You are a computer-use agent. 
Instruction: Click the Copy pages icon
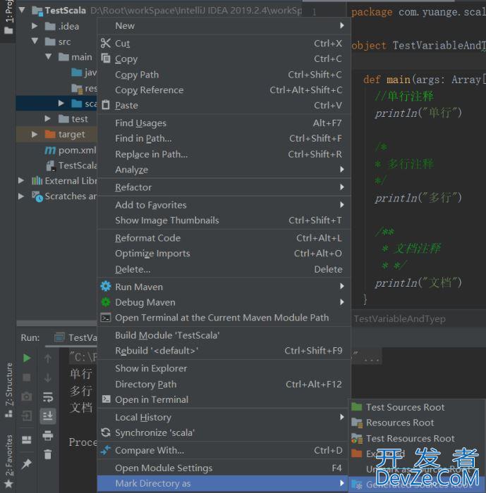[x=106, y=58]
